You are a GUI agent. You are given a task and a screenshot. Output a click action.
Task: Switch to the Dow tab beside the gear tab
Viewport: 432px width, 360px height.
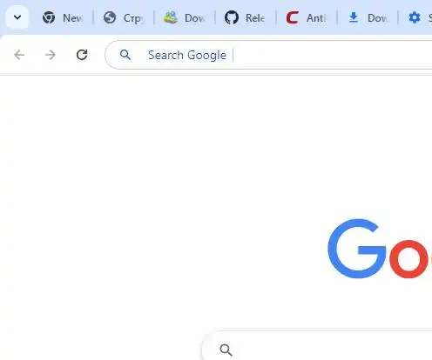click(368, 18)
